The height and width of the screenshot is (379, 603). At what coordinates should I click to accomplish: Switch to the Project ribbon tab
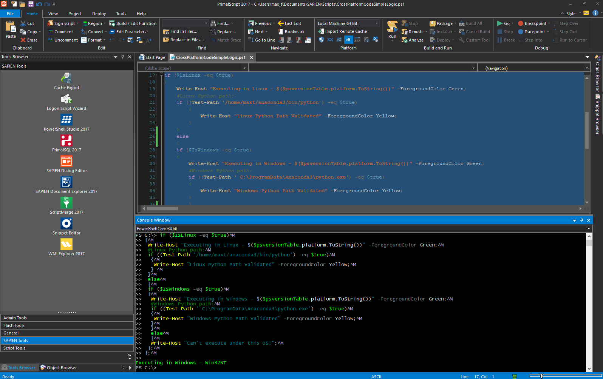pyautogui.click(x=75, y=14)
